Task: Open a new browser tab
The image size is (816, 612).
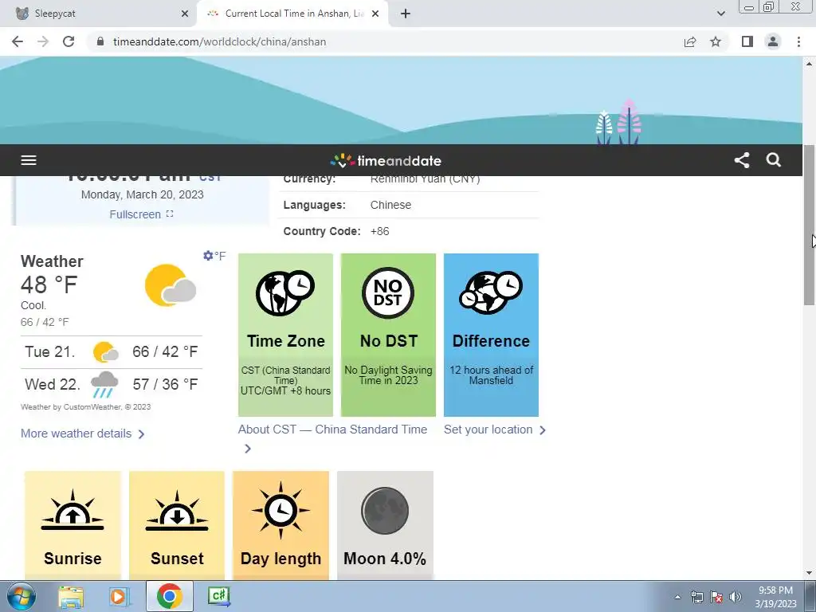Action: point(406,14)
